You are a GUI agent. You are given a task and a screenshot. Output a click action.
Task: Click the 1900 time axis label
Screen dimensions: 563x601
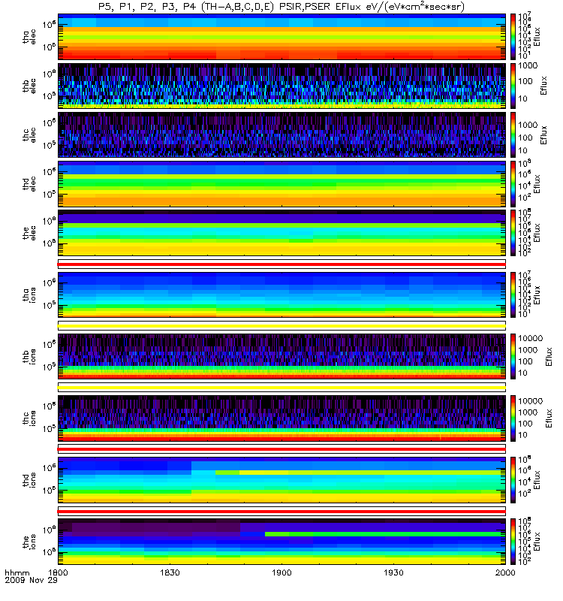pyautogui.click(x=281, y=572)
